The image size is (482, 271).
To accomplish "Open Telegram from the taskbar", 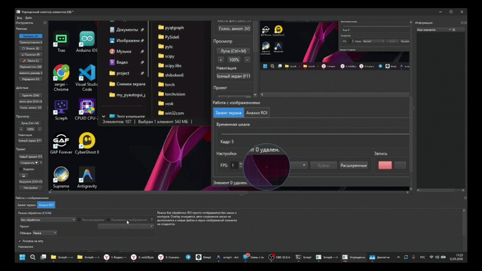I will click(188, 257).
